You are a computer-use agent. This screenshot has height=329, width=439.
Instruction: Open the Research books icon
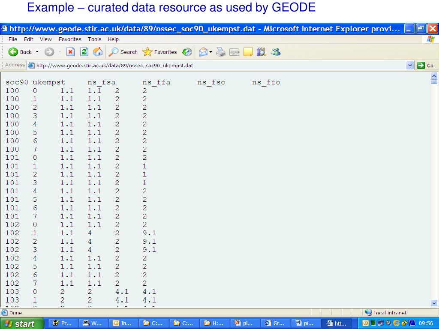[261, 52]
